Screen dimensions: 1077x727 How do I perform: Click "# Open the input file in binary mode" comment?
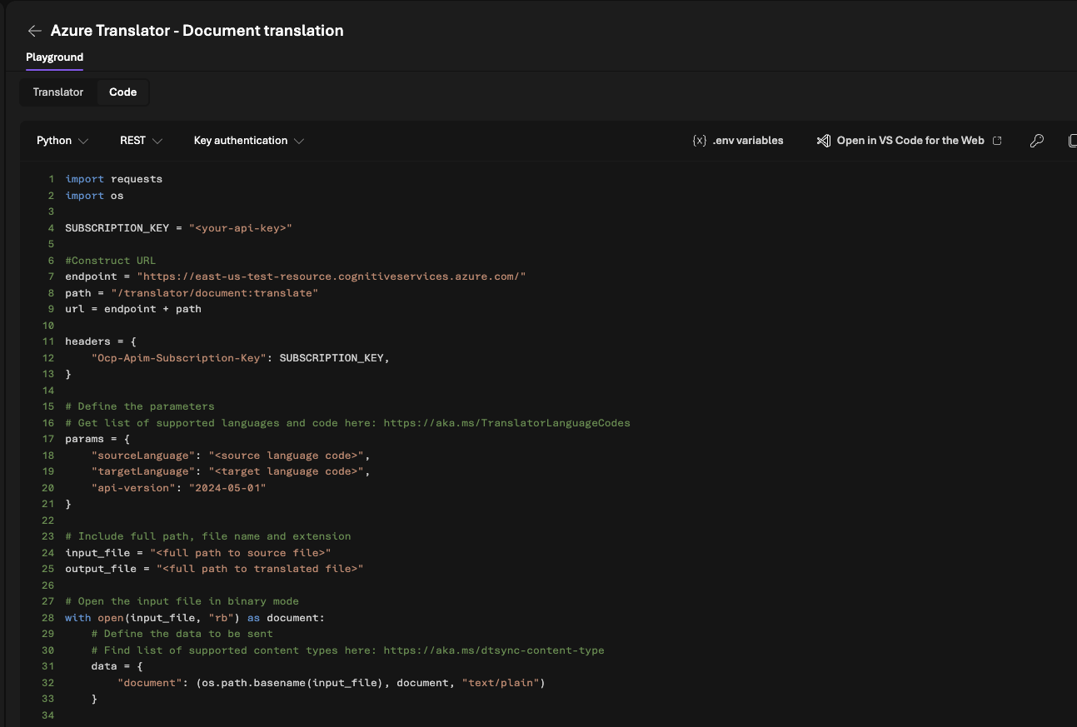182,601
